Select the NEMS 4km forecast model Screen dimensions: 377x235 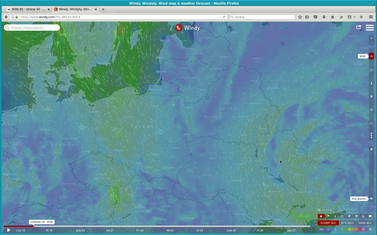[365, 223]
